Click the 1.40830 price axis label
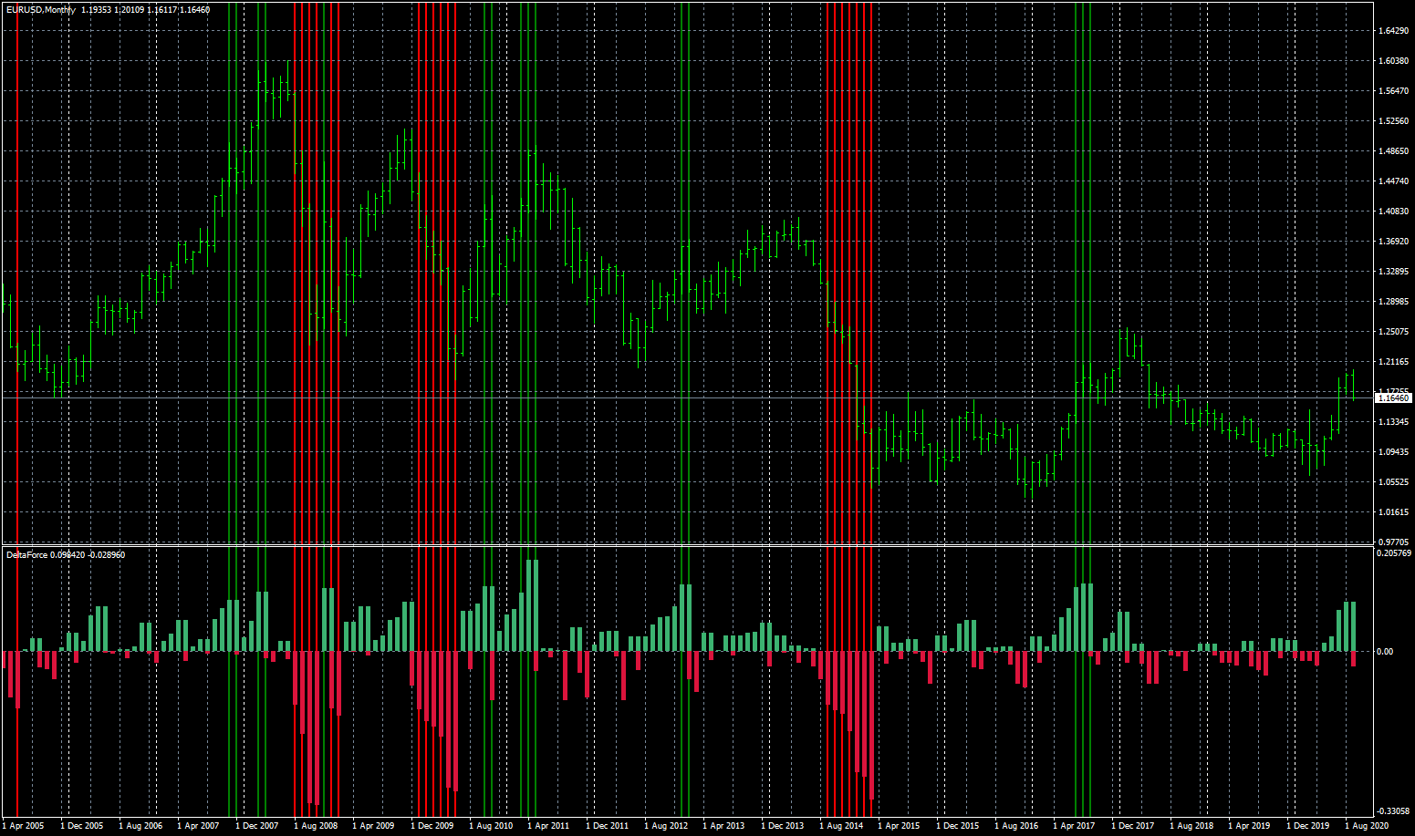The image size is (1415, 836). (x=1392, y=212)
